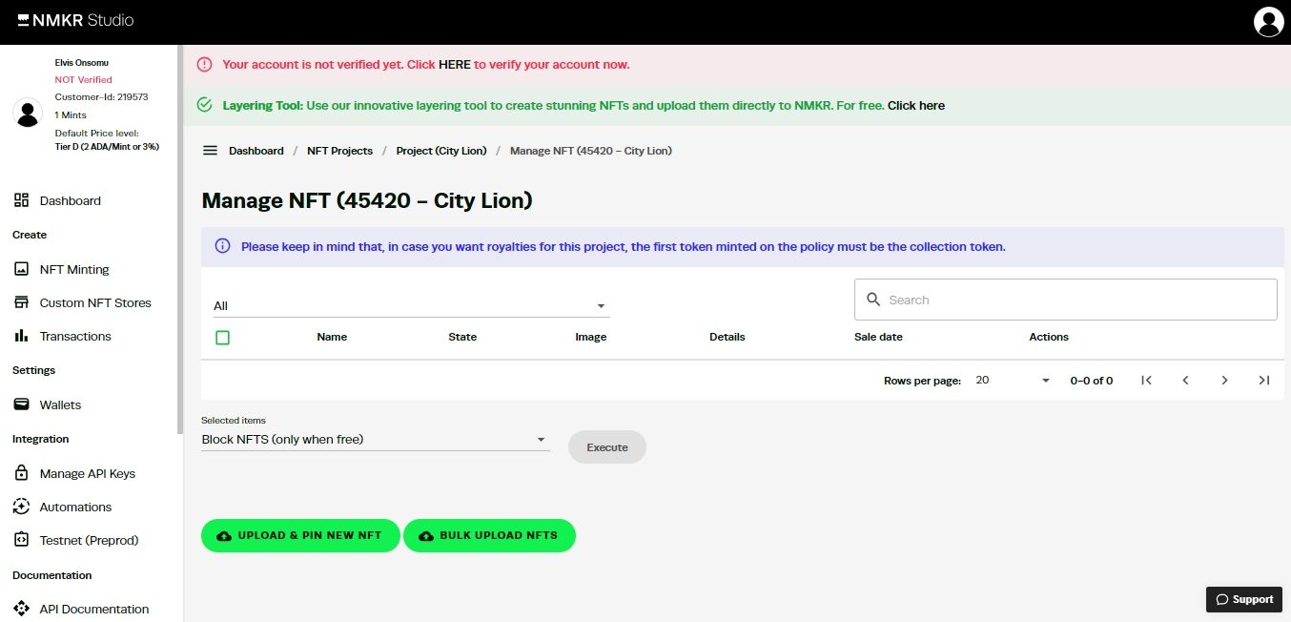Image resolution: width=1291 pixels, height=622 pixels.
Task: Click the sidebar vertical scrollbar
Action: [x=179, y=238]
